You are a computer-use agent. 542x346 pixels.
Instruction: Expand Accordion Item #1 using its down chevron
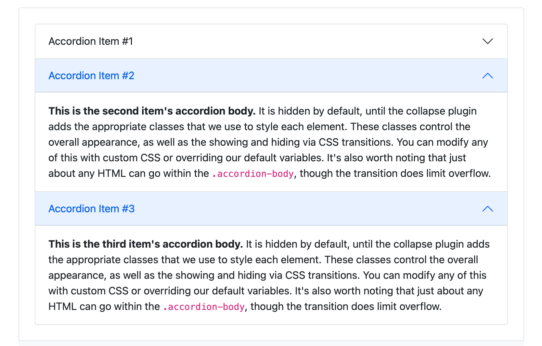487,41
